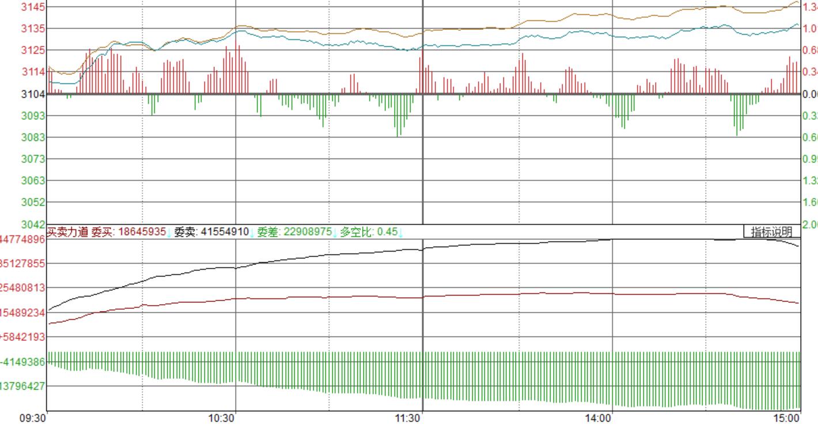818x425 pixels.
Task: Select the 11:30 time axis label
Action: (408, 419)
